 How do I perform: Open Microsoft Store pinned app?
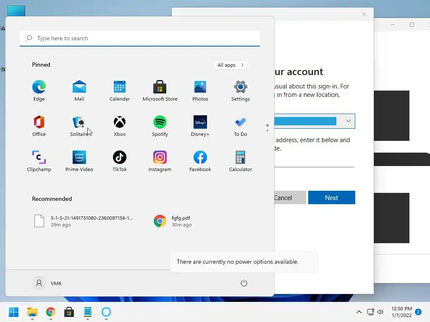(x=160, y=91)
